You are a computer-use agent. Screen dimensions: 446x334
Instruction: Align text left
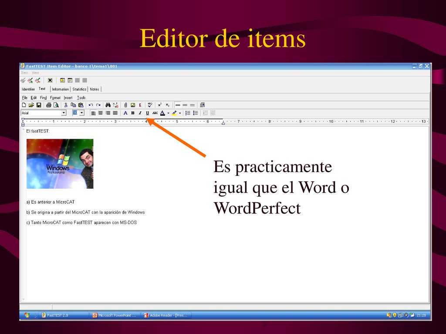coord(93,113)
